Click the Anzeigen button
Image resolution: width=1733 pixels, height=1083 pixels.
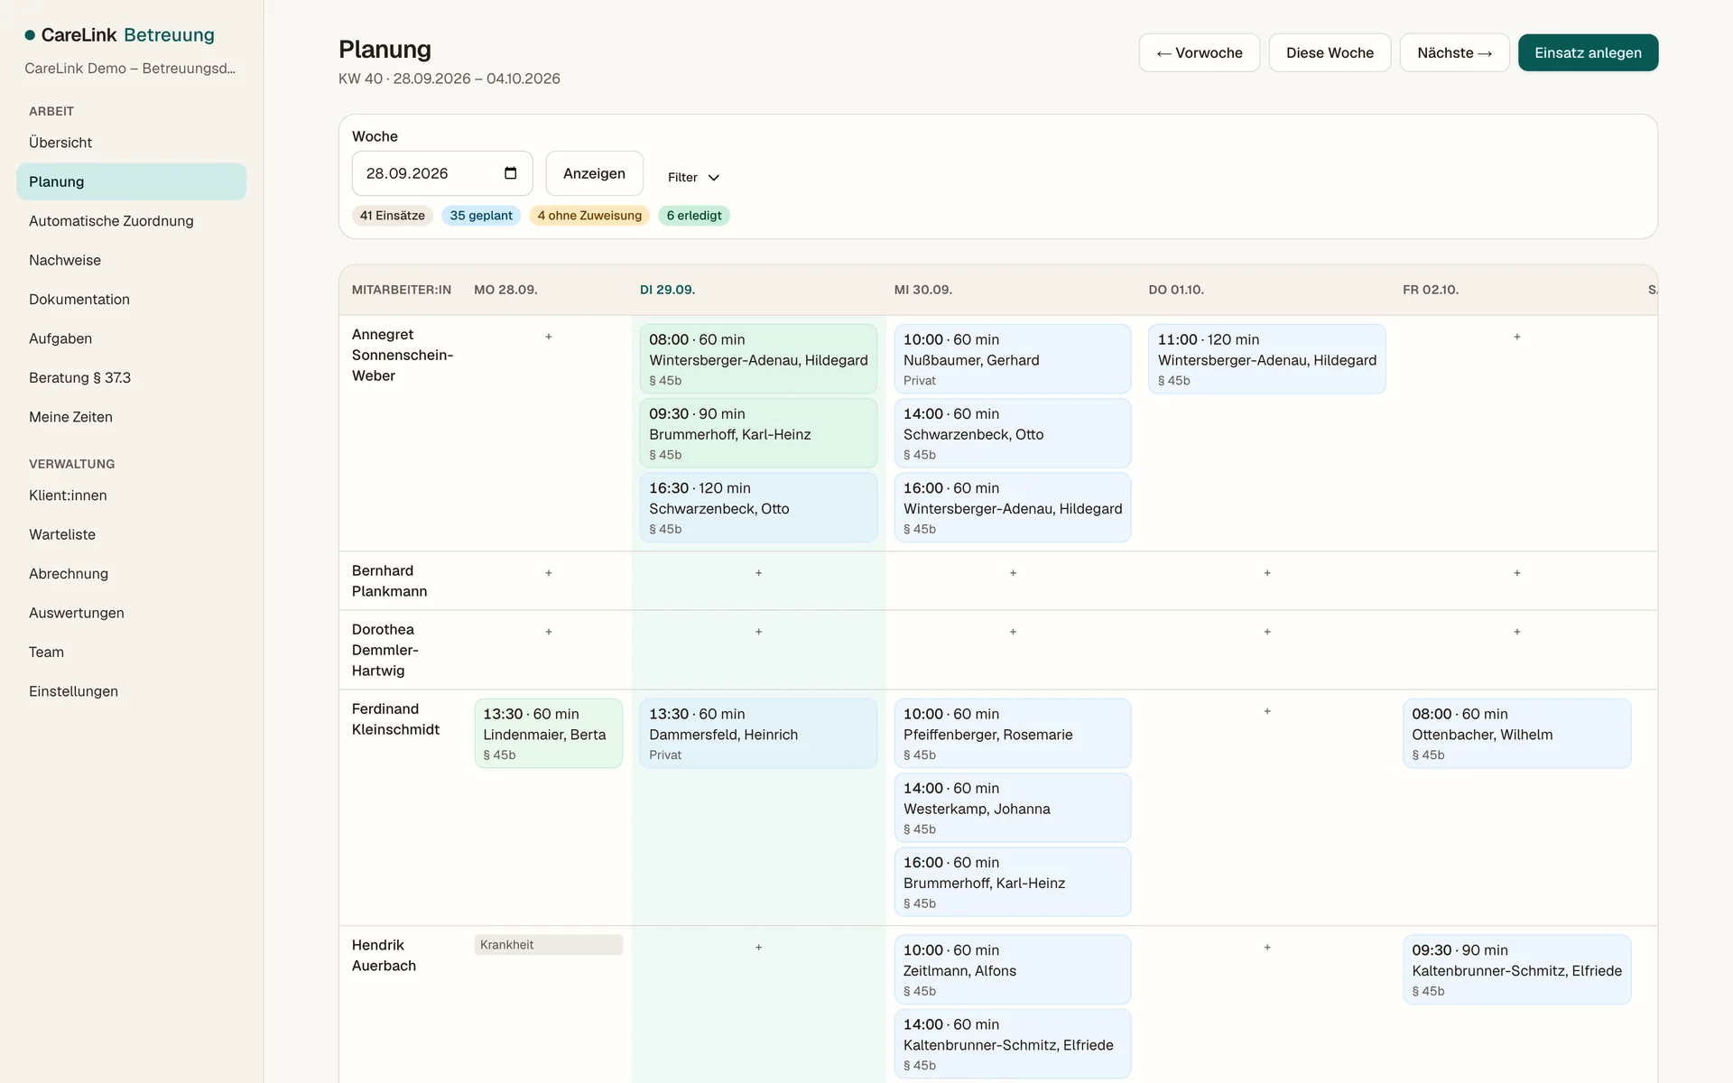pos(594,173)
